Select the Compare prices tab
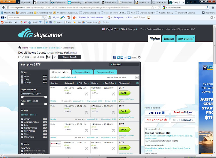Image resolution: width=216 pixels, height=158 pixels. tap(60, 72)
